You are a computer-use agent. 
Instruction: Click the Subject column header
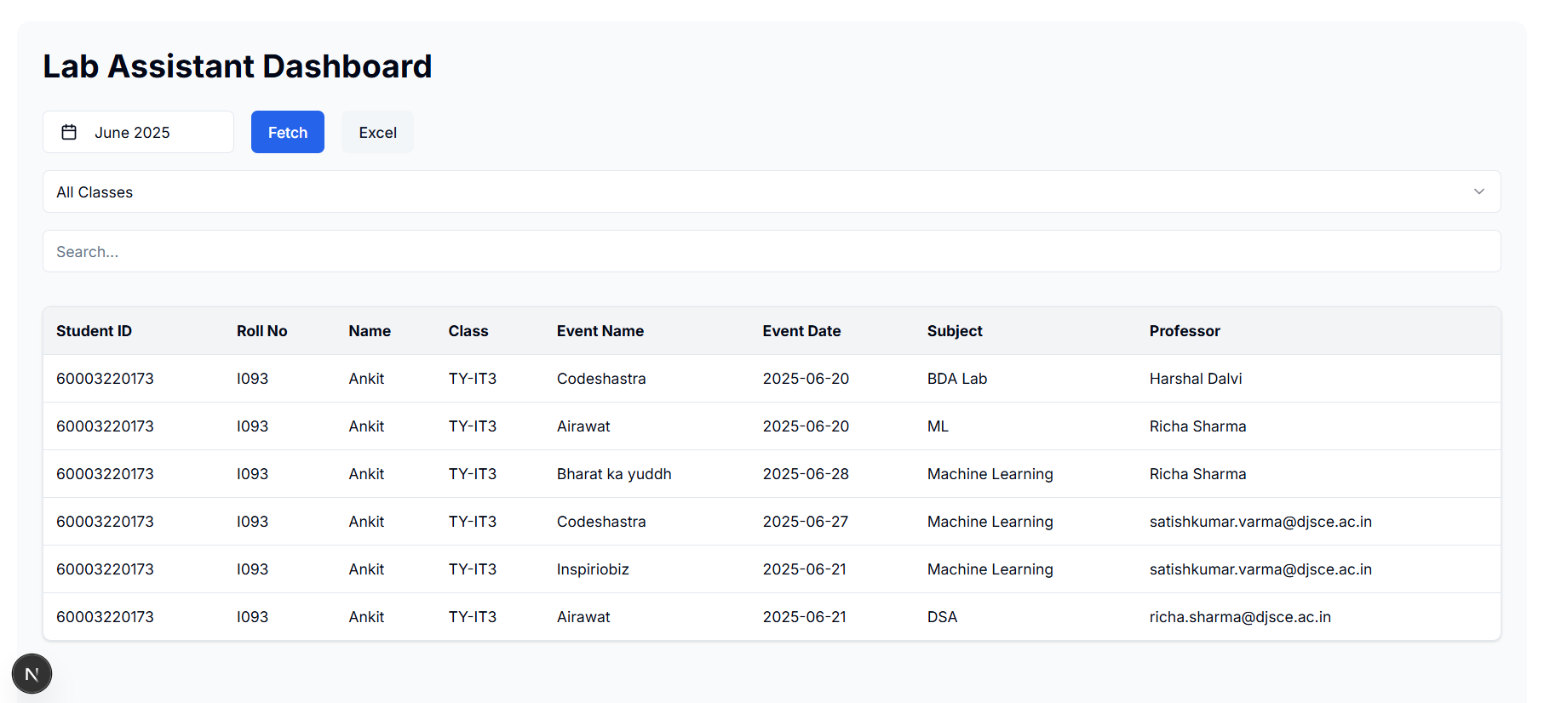click(x=954, y=331)
